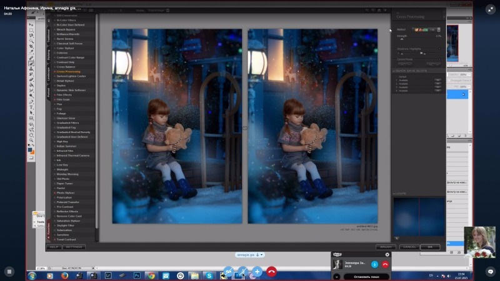Toggle favorite star for Photo Stylizer filter

coord(54,193)
